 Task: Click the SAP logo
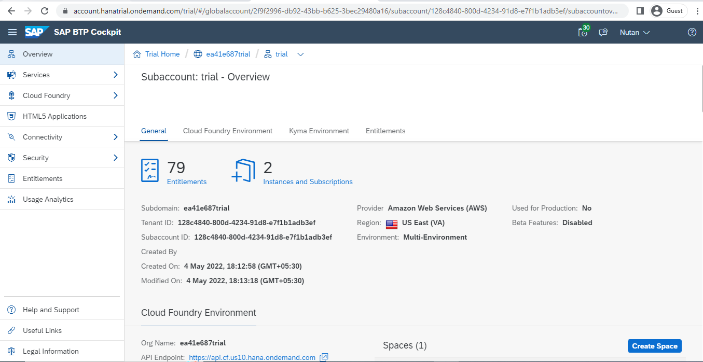37,32
